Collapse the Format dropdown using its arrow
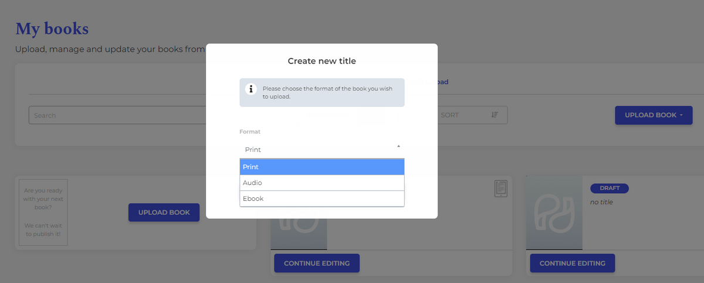 coord(398,146)
